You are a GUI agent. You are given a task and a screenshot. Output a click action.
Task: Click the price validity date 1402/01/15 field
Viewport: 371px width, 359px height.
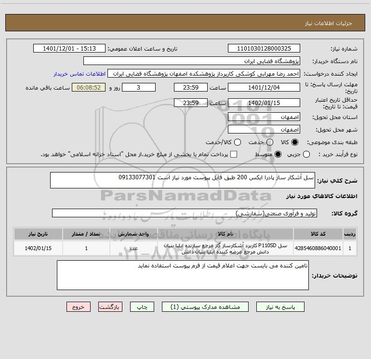point(264,103)
